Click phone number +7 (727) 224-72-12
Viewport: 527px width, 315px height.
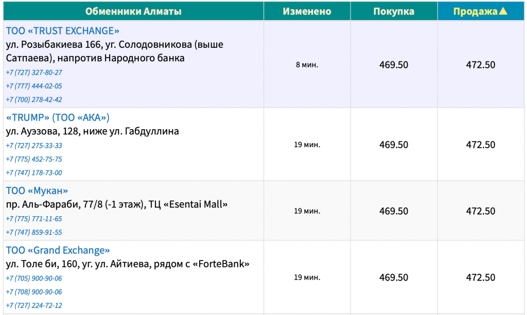[34, 306]
